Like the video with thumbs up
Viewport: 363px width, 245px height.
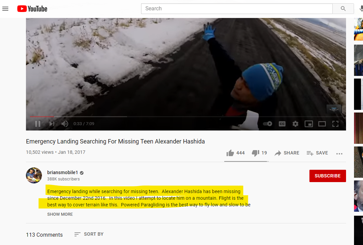click(236, 153)
